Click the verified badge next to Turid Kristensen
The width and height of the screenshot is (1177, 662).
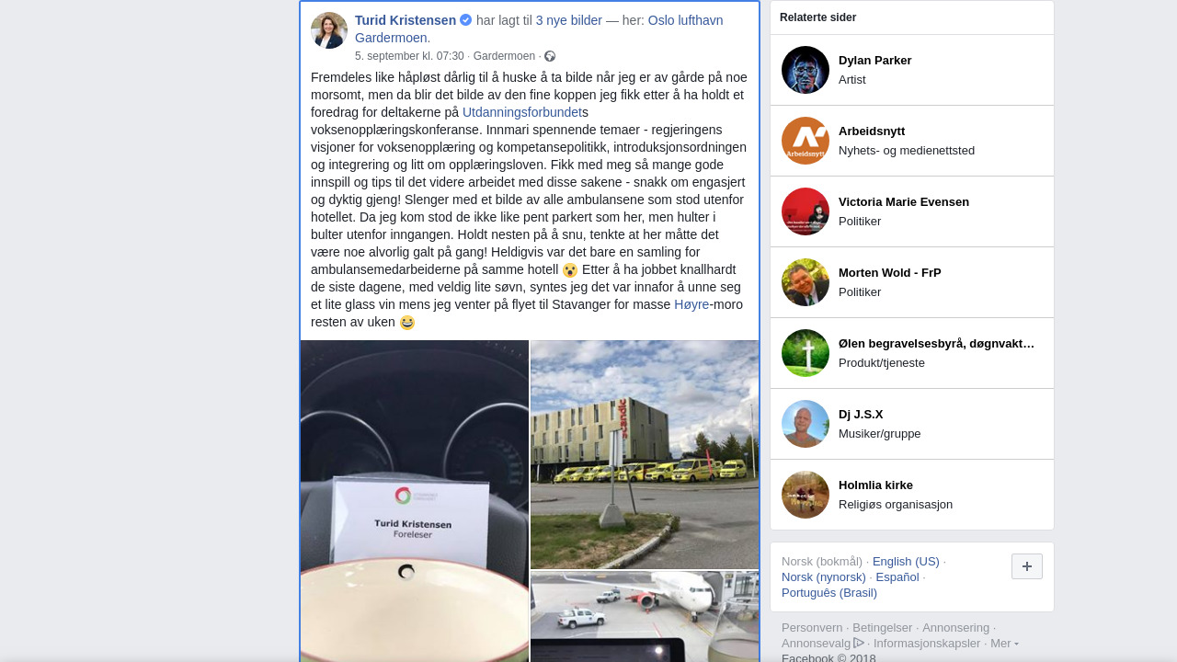pos(466,20)
